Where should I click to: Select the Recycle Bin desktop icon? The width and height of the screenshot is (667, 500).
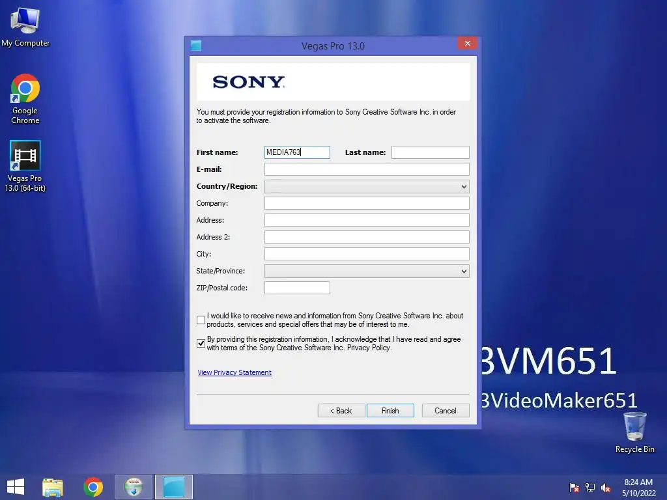point(634,432)
